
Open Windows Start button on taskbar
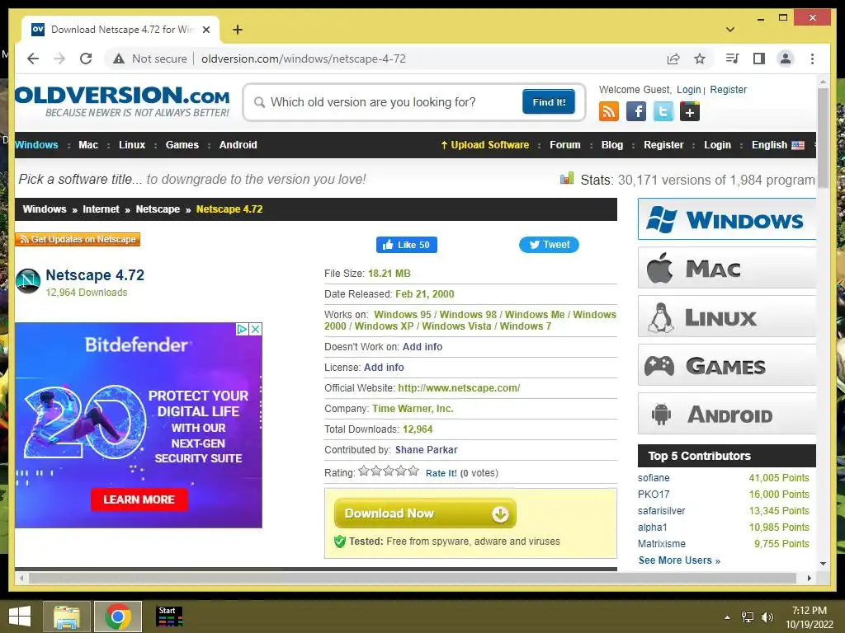(20, 617)
